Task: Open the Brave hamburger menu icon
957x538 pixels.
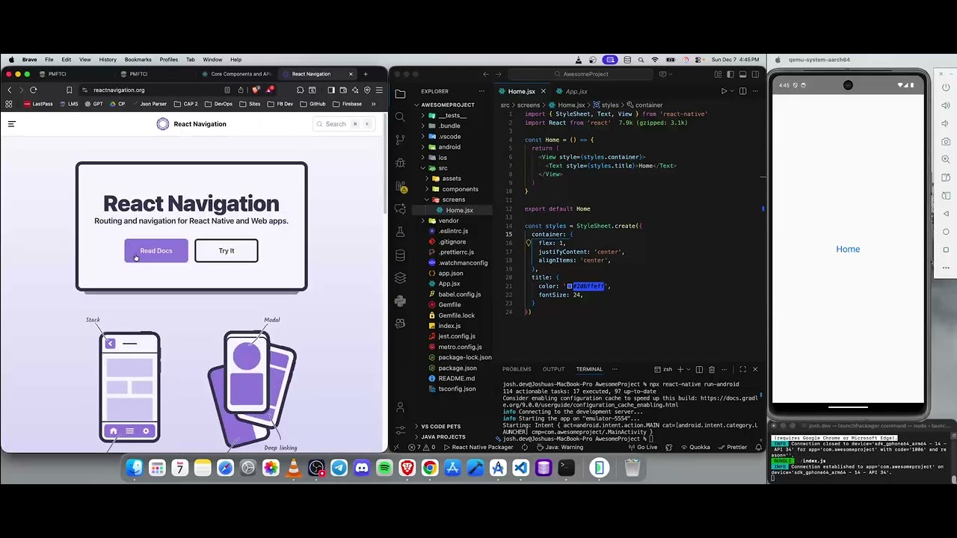Action: (379, 90)
